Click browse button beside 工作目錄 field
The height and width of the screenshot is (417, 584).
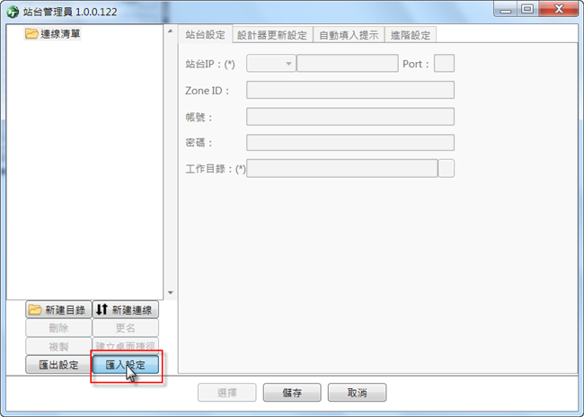[x=447, y=168]
